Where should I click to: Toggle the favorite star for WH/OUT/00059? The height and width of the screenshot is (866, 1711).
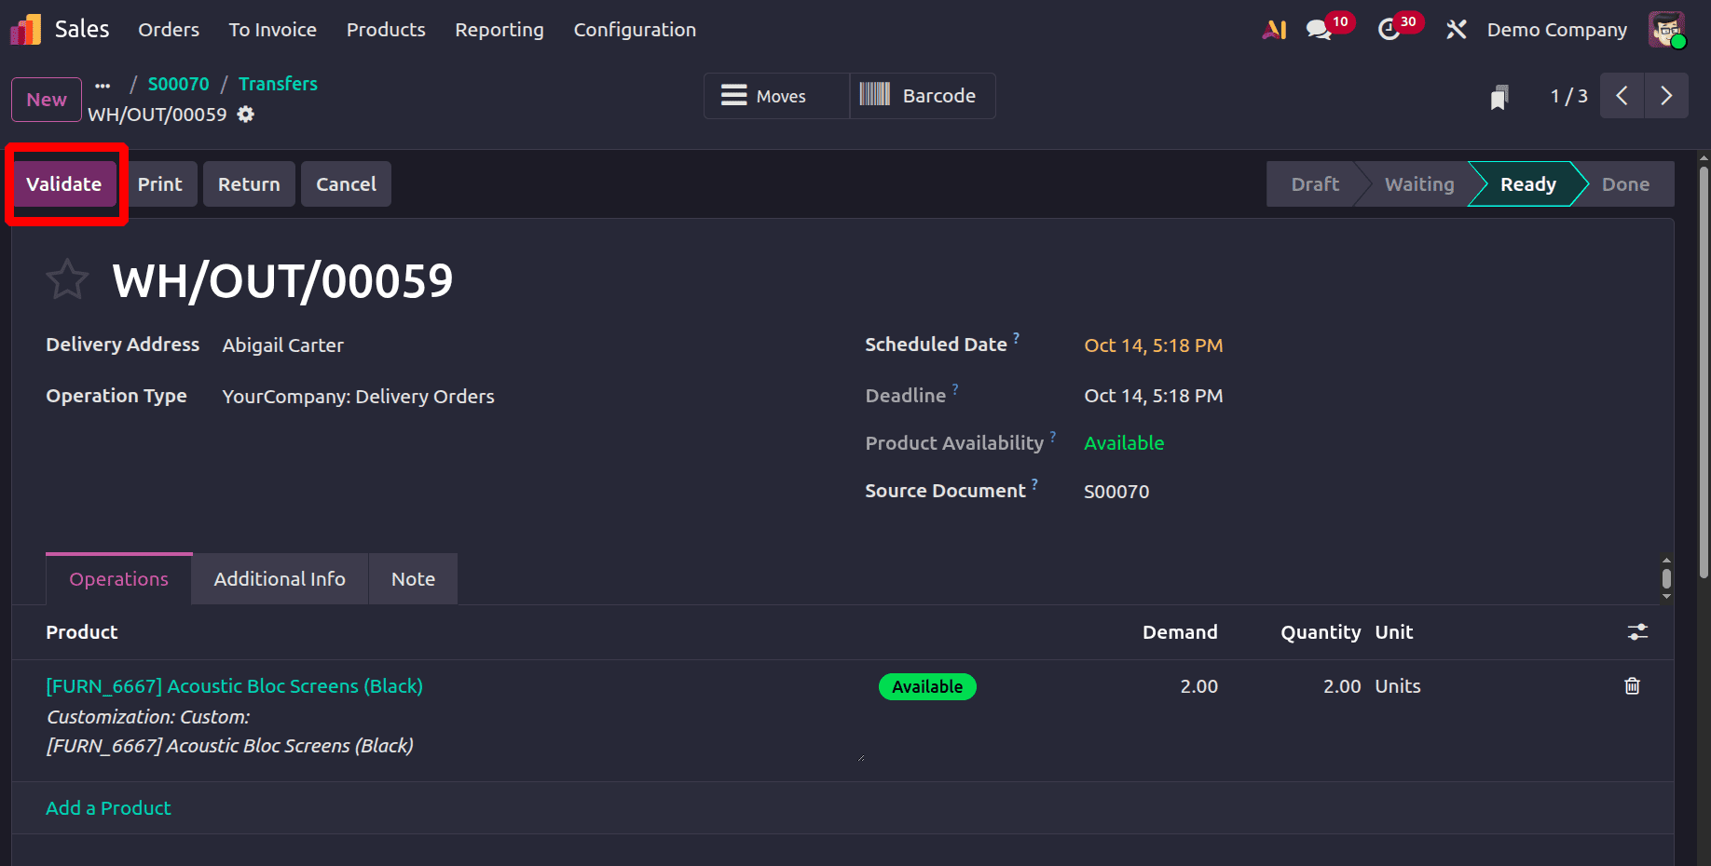pos(67,280)
